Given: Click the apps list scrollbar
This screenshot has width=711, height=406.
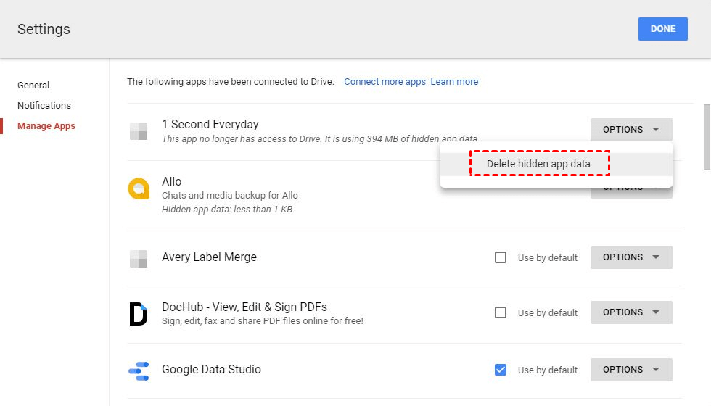Looking at the screenshot, I should tap(707, 136).
